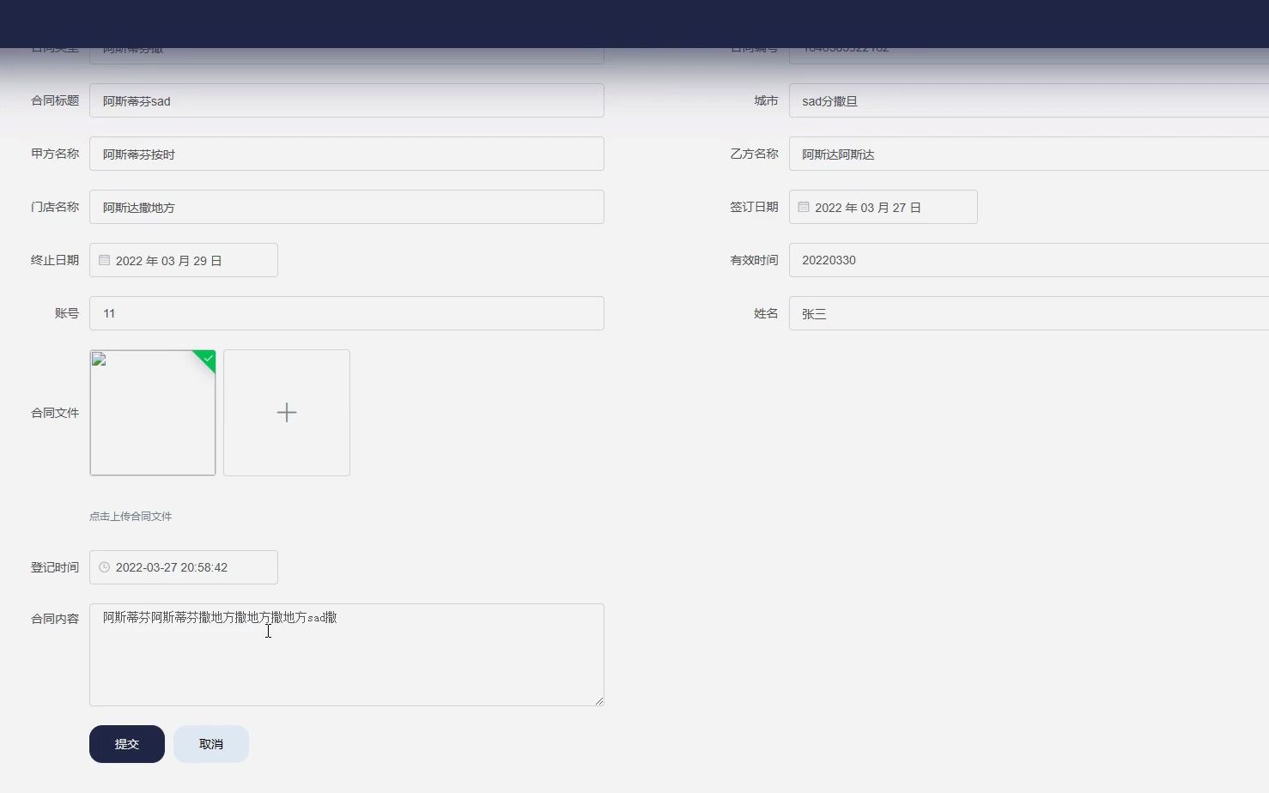Click the 城市 input field
The image size is (1269, 793).
pos(1029,100)
